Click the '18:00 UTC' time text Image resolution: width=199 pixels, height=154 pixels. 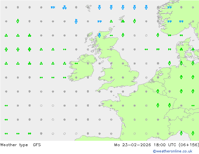[x=165, y=145]
